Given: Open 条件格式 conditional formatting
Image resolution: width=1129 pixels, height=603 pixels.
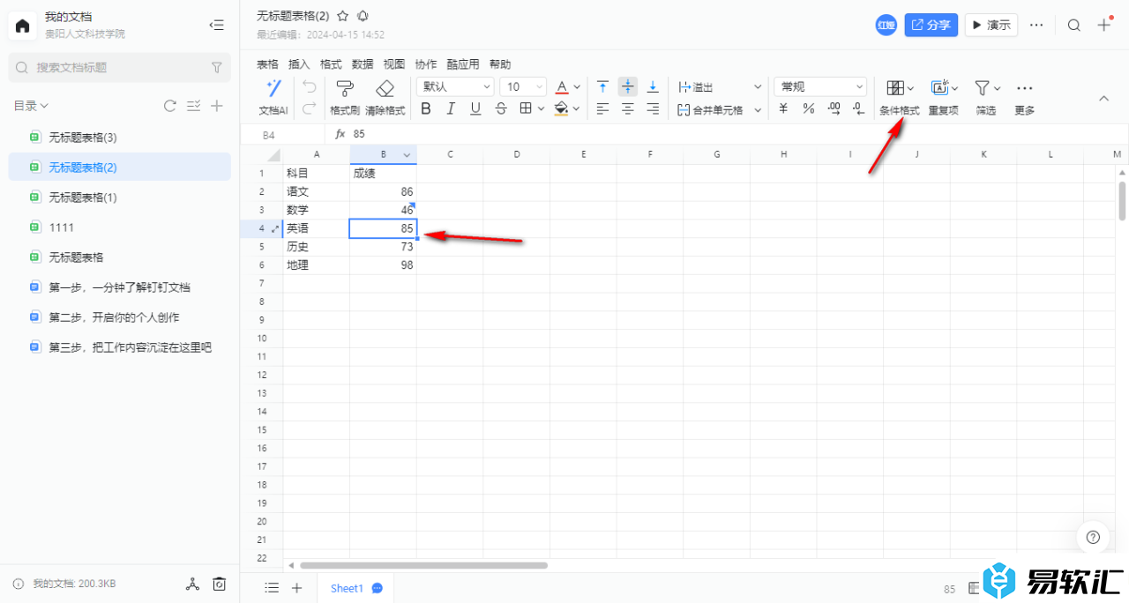Looking at the screenshot, I should tap(900, 97).
